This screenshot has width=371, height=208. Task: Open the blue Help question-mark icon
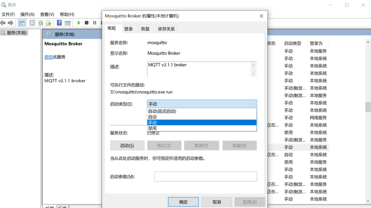(59, 23)
